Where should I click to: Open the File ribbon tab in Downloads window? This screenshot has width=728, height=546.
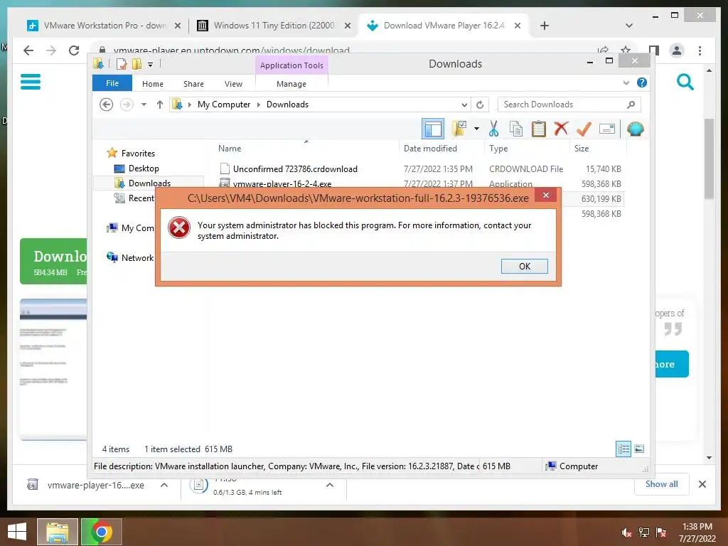112,83
